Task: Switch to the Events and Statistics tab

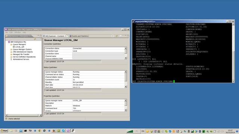Action: tap(79, 36)
